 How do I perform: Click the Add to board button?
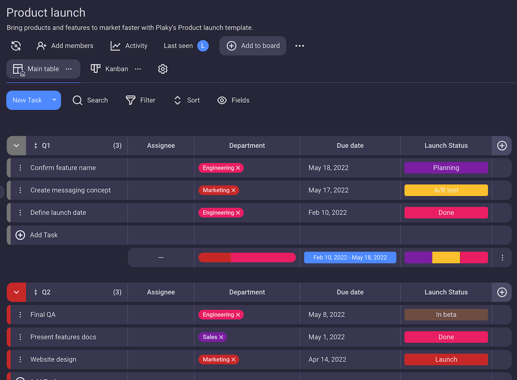[x=253, y=46]
